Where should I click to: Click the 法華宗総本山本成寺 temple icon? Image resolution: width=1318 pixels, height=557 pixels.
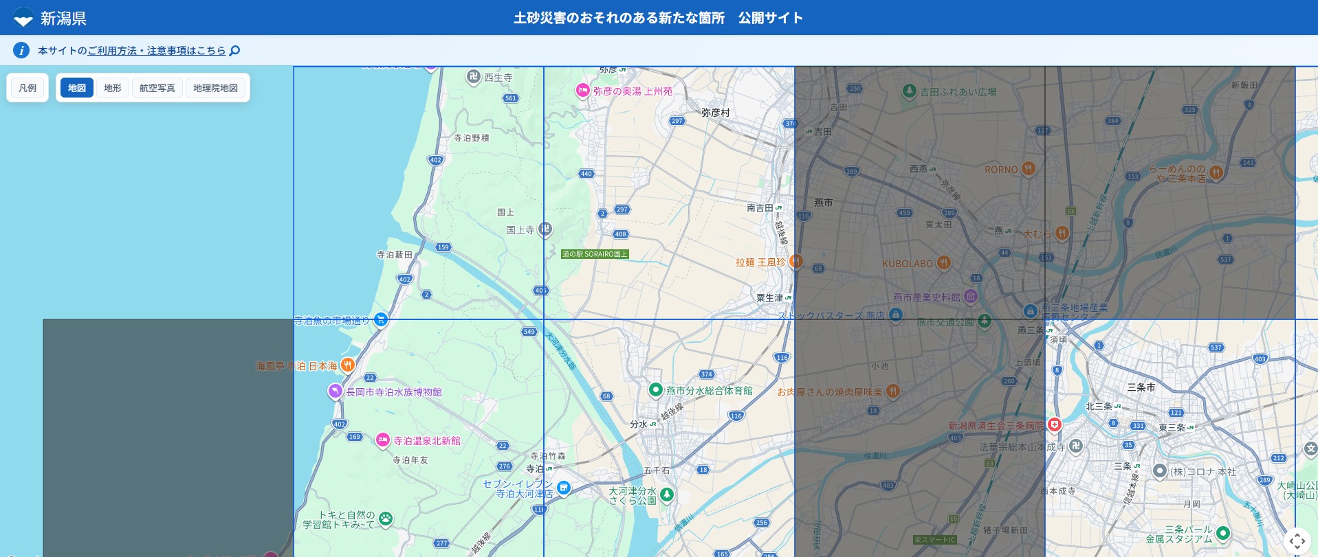point(1076,446)
